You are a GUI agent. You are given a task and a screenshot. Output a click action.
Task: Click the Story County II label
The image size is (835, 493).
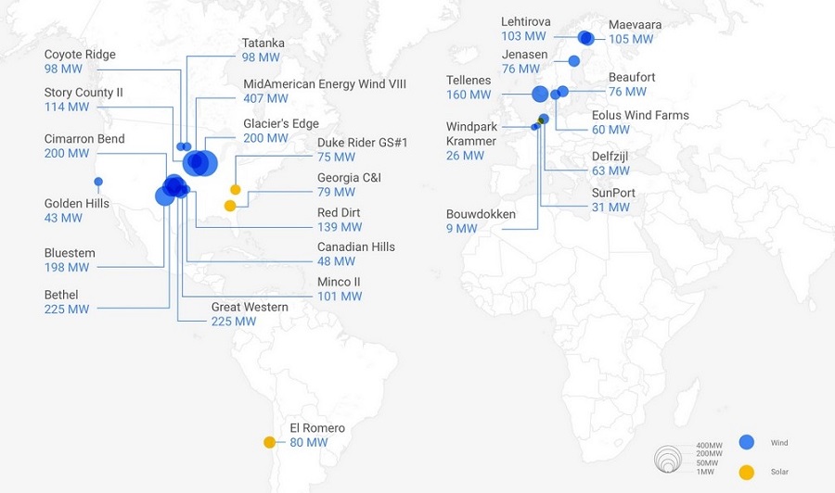(83, 93)
